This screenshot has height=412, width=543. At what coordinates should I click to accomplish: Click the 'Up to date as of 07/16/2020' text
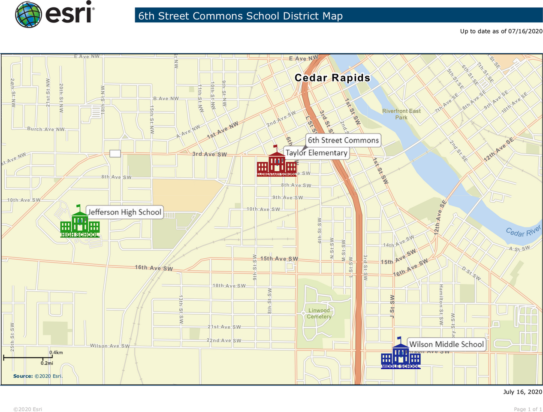[501, 31]
